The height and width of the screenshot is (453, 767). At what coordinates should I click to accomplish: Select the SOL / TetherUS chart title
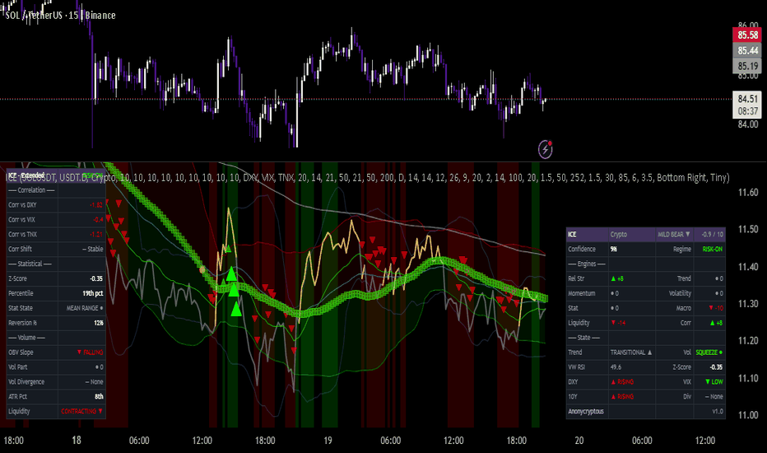[x=61, y=15]
